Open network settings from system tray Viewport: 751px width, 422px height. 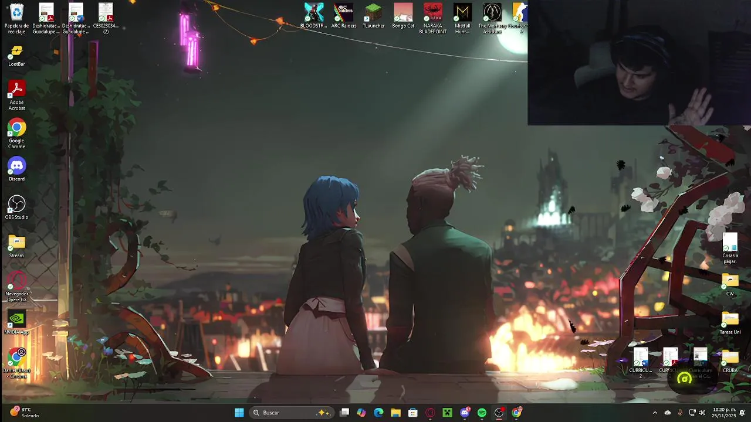click(692, 413)
